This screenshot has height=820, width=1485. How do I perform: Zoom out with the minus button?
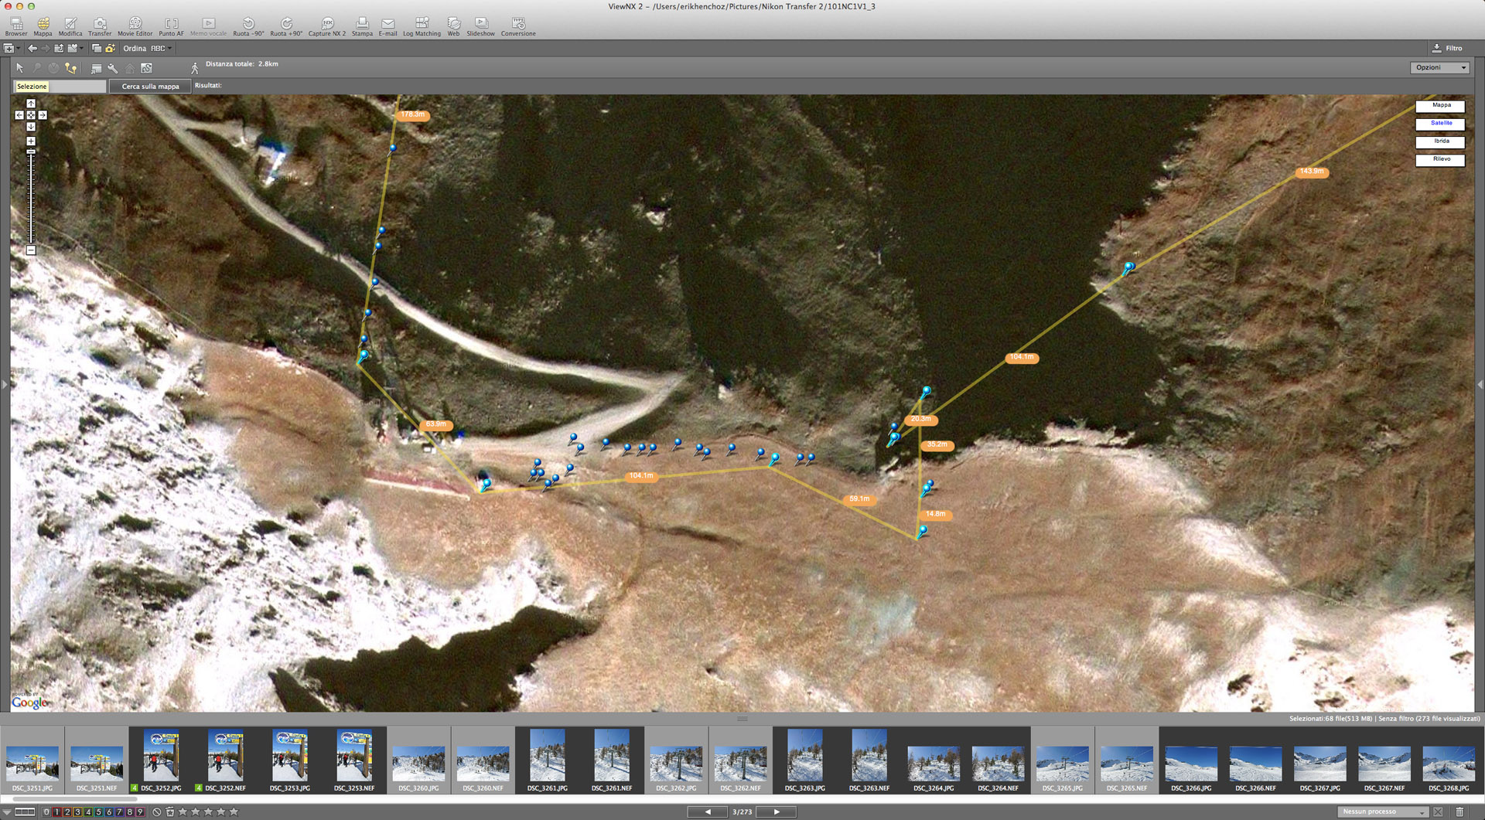(x=31, y=250)
